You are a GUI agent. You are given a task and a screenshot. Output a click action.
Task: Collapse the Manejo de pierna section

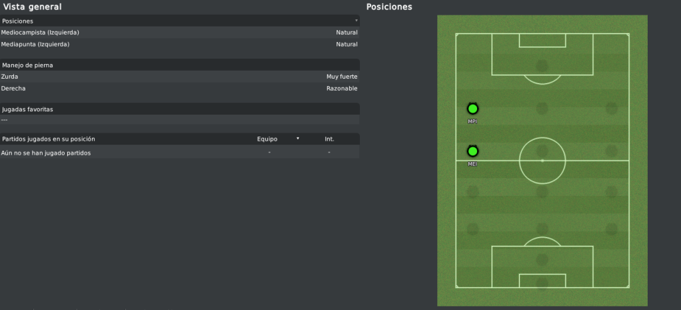tap(180, 65)
